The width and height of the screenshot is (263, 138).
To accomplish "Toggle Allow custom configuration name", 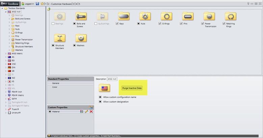I will [x=100, y=97].
